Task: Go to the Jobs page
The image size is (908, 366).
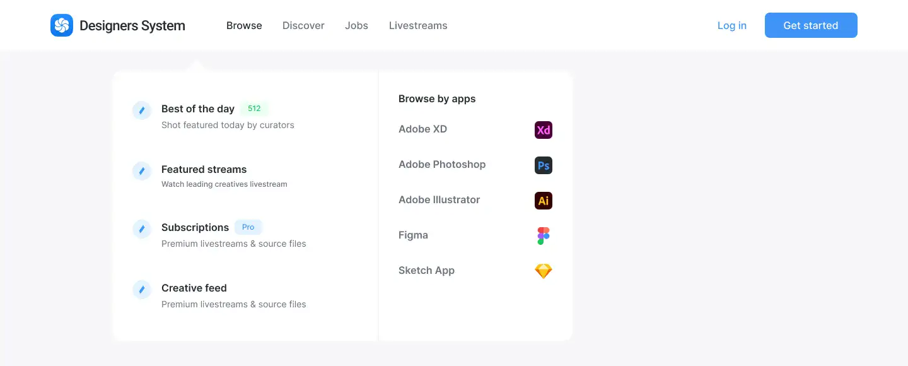Action: click(356, 25)
